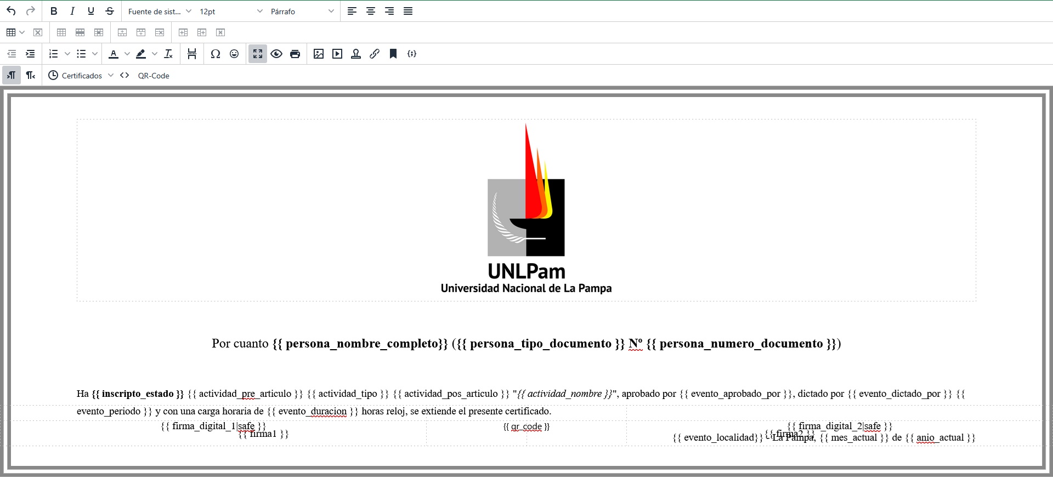The image size is (1053, 484).
Task: Click the anio_actual placeholder
Action: [940, 437]
